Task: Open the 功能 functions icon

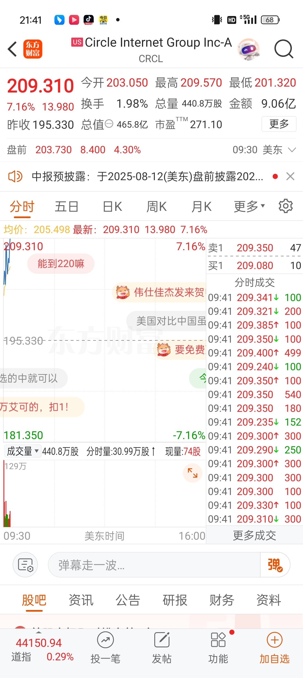Action: pyautogui.click(x=218, y=648)
